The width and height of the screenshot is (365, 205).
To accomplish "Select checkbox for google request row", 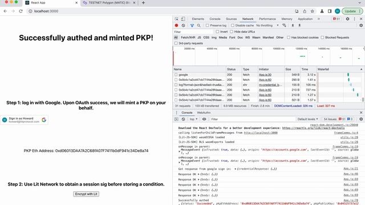I will coord(176,75).
